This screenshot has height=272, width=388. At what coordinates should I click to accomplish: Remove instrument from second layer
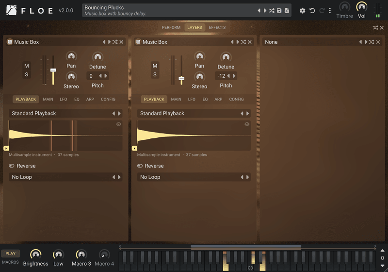pyautogui.click(x=250, y=42)
